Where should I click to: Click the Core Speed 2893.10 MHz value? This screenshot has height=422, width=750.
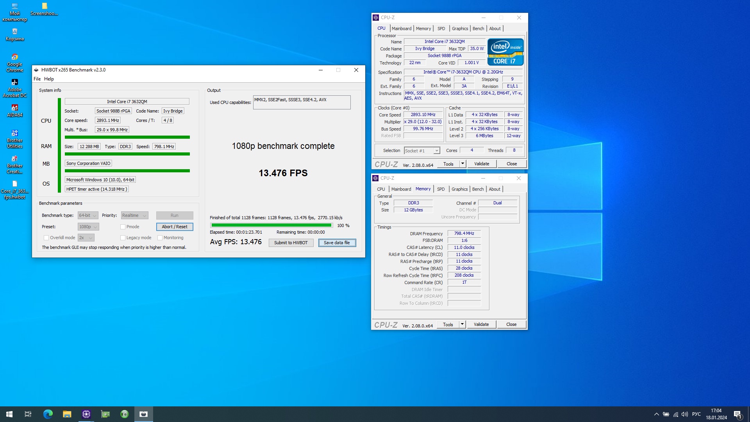(423, 115)
